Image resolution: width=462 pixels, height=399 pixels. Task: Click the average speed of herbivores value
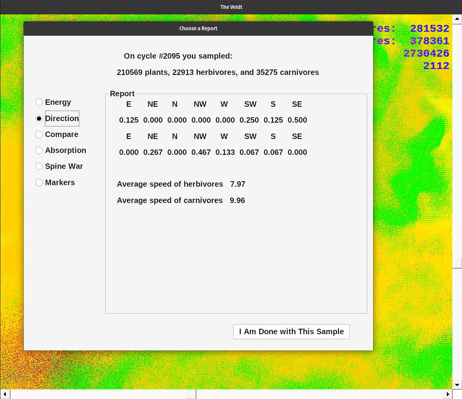[238, 184]
